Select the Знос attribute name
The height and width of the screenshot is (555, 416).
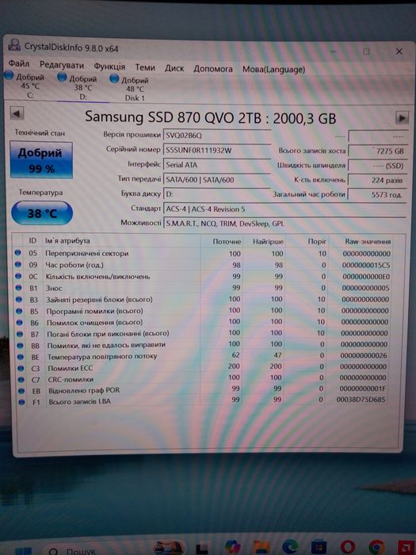coord(54,288)
